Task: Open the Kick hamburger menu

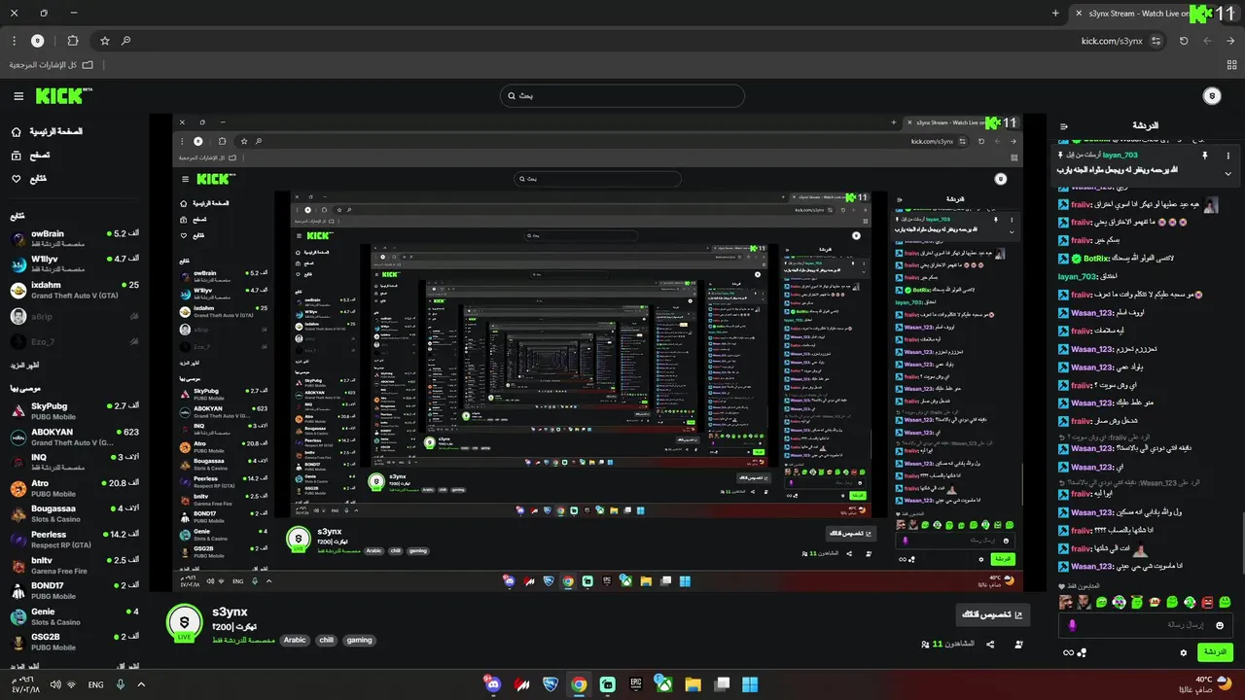Action: pos(18,96)
